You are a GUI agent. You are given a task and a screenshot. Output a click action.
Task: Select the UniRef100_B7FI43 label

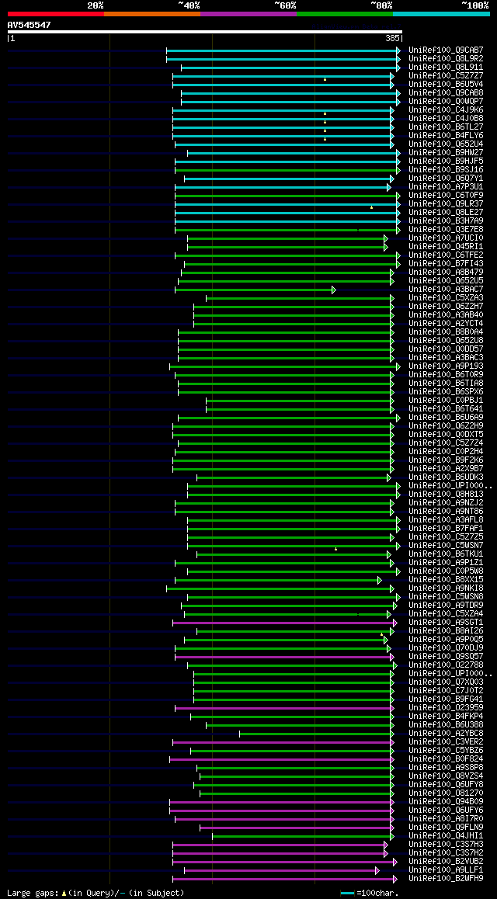[446, 264]
